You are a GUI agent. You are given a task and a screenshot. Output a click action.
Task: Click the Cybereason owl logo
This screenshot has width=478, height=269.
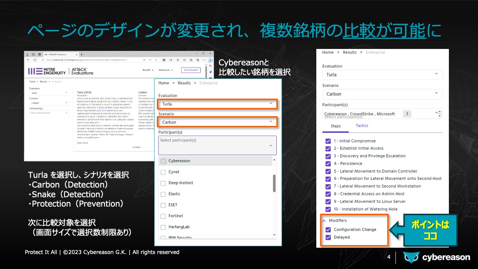coord(411,257)
